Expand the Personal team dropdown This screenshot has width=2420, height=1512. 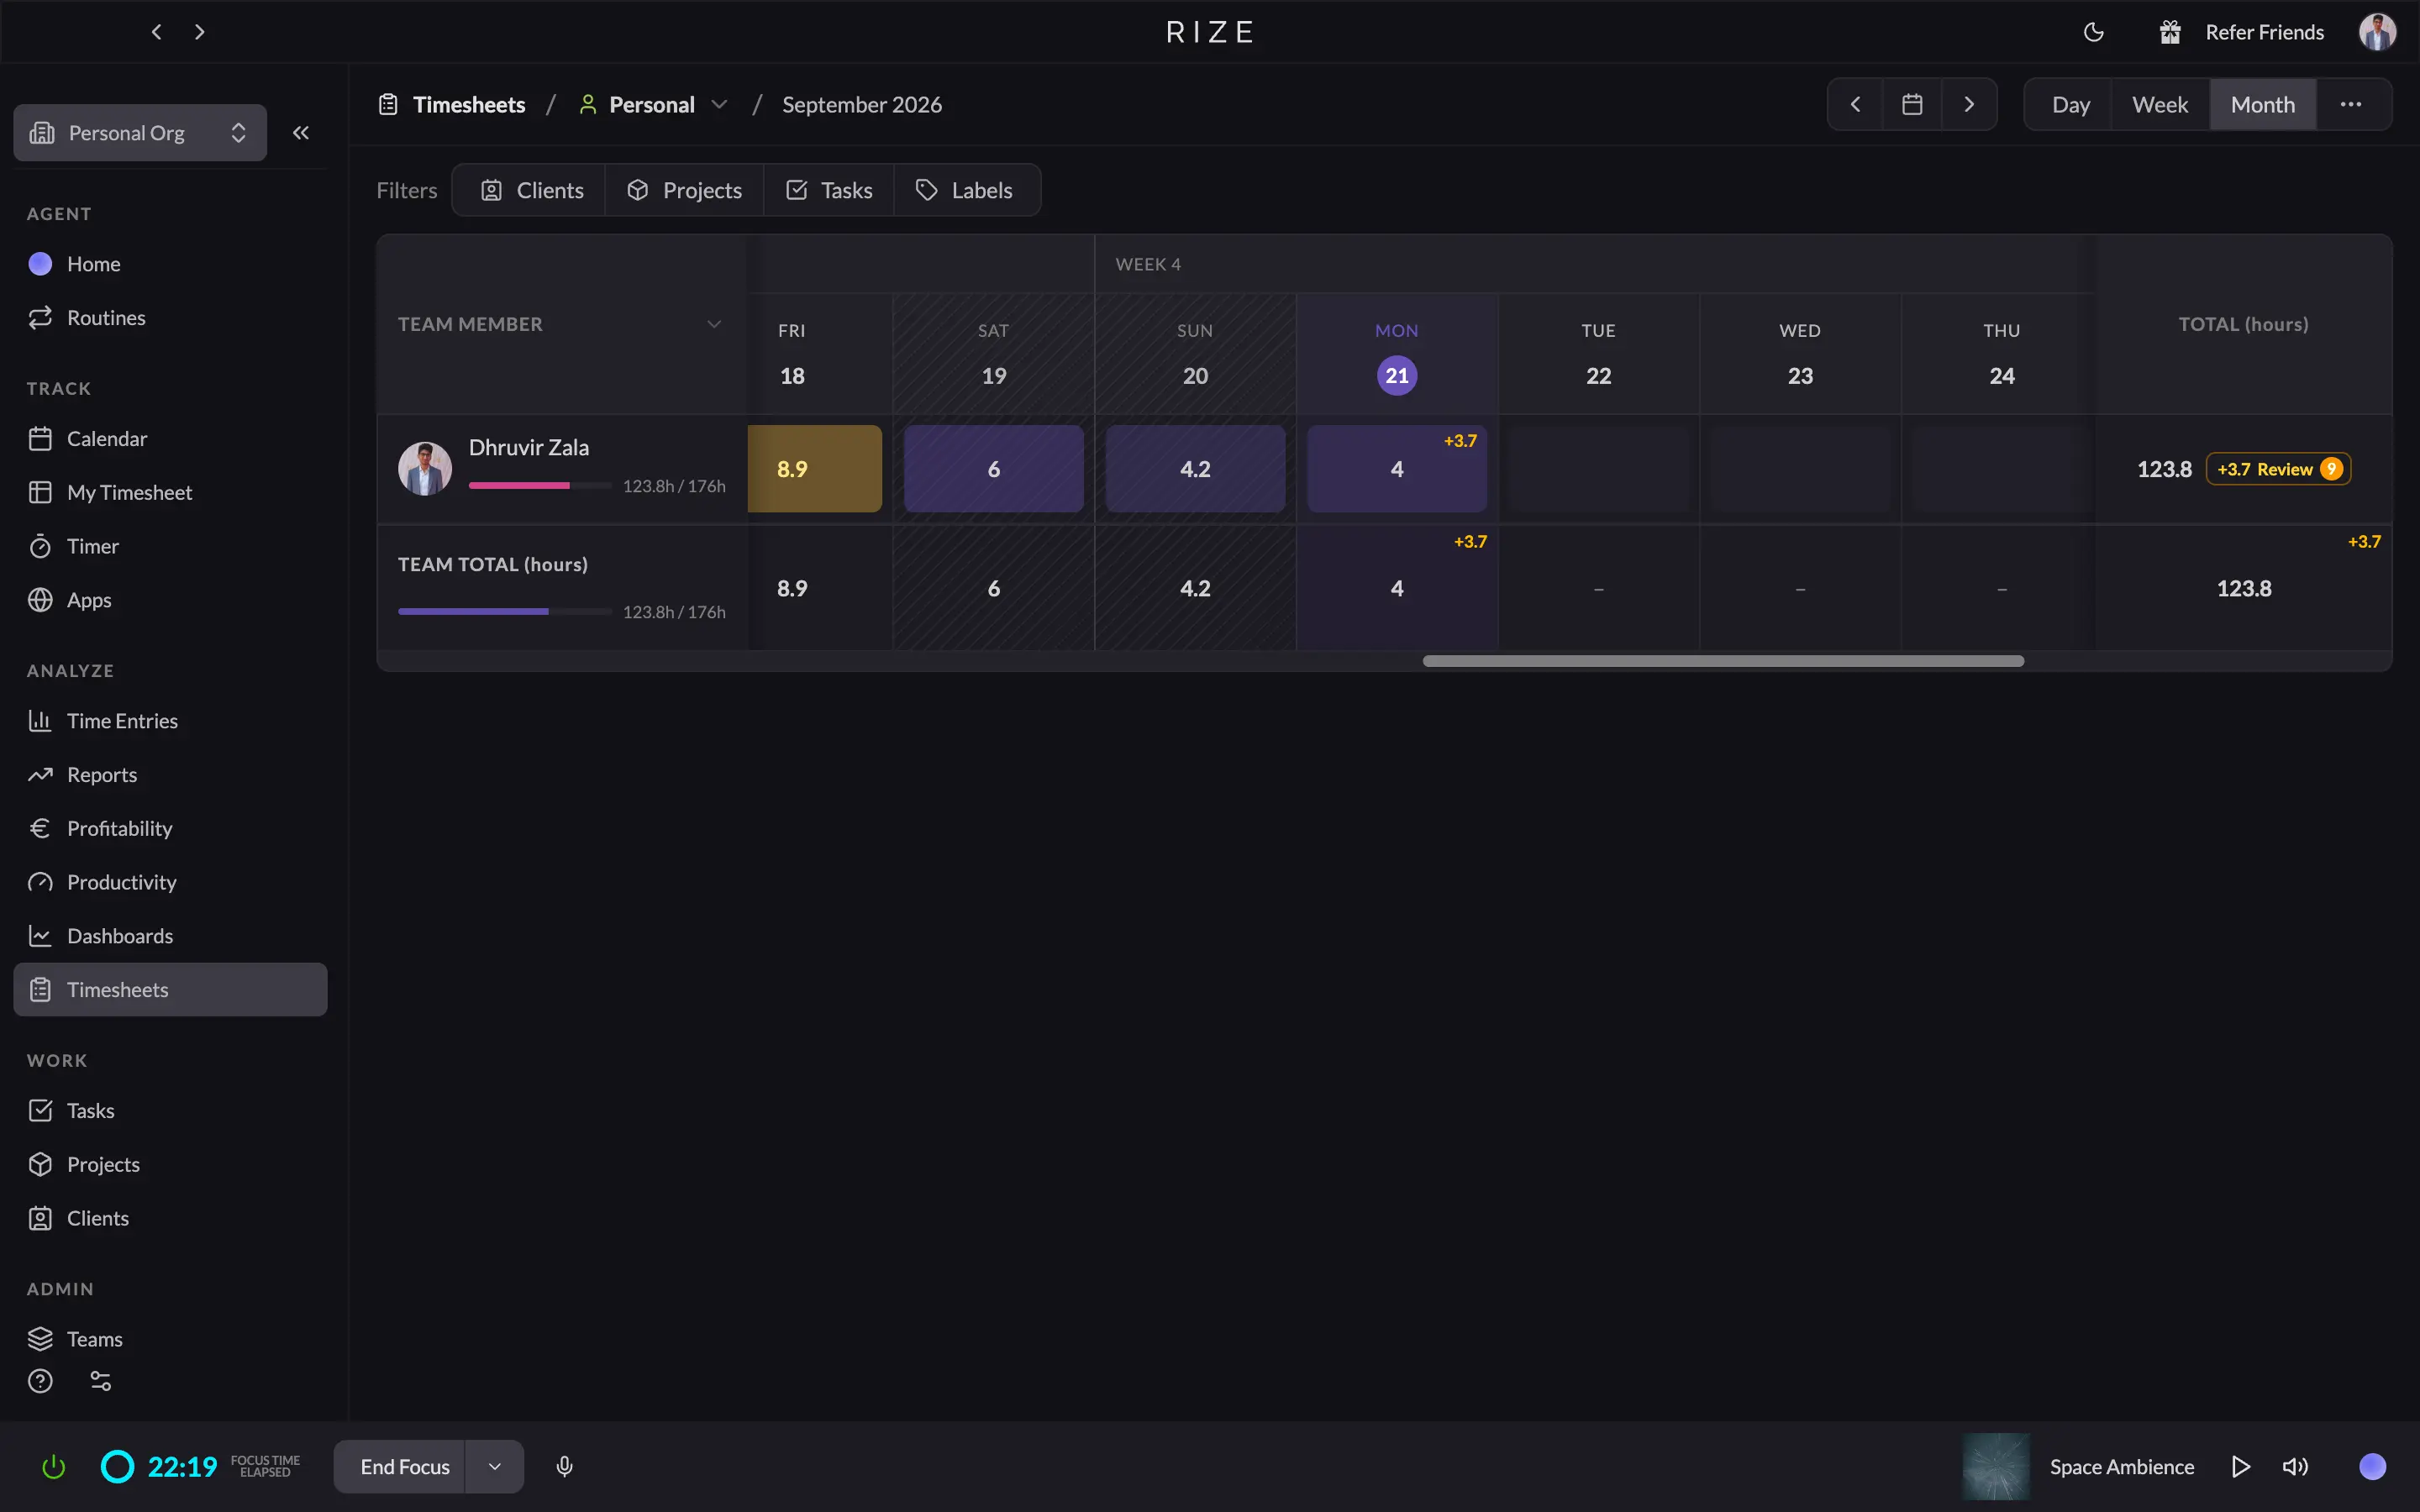(x=653, y=105)
